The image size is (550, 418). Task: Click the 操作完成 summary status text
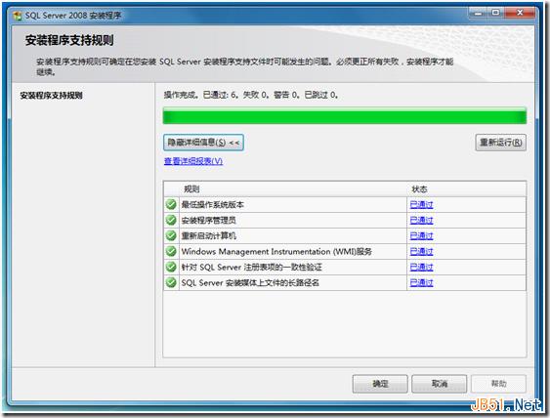[251, 95]
